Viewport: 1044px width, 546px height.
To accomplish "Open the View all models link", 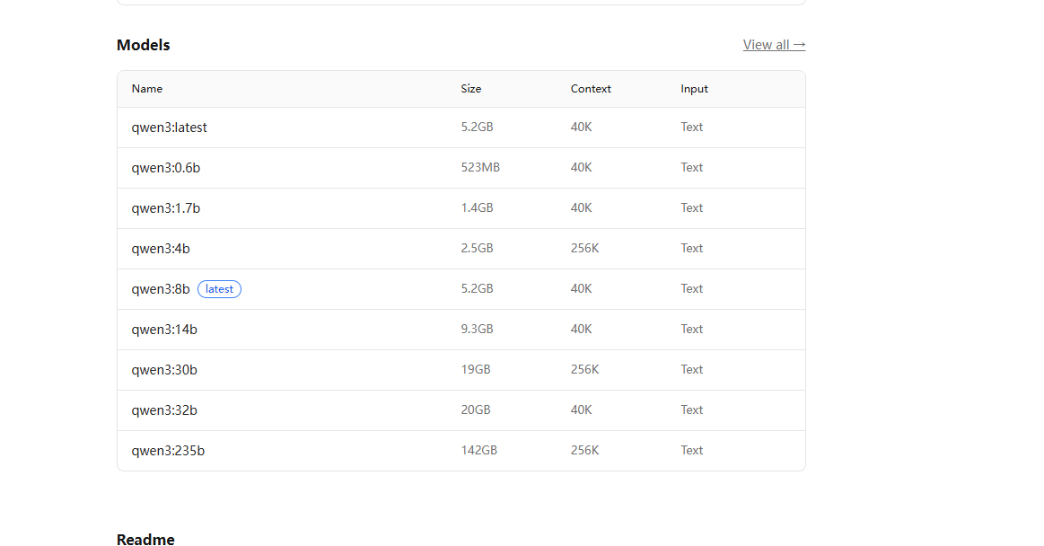I will [774, 45].
